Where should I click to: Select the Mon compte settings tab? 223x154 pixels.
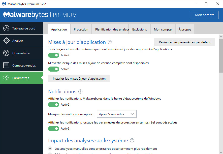click(x=163, y=29)
